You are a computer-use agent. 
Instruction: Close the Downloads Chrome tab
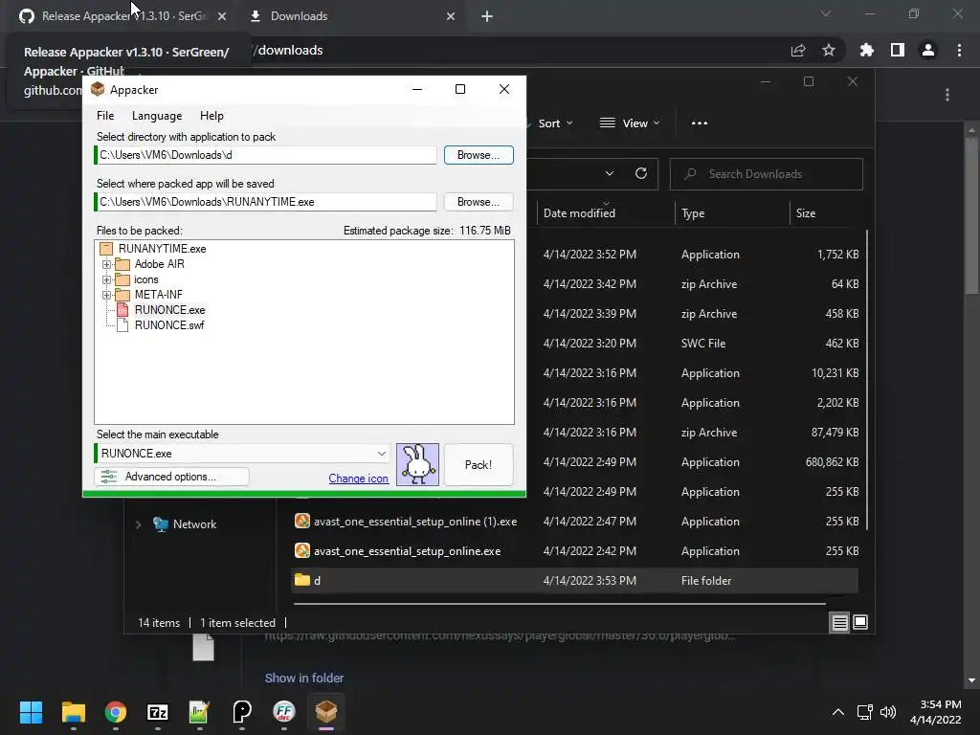tap(451, 16)
